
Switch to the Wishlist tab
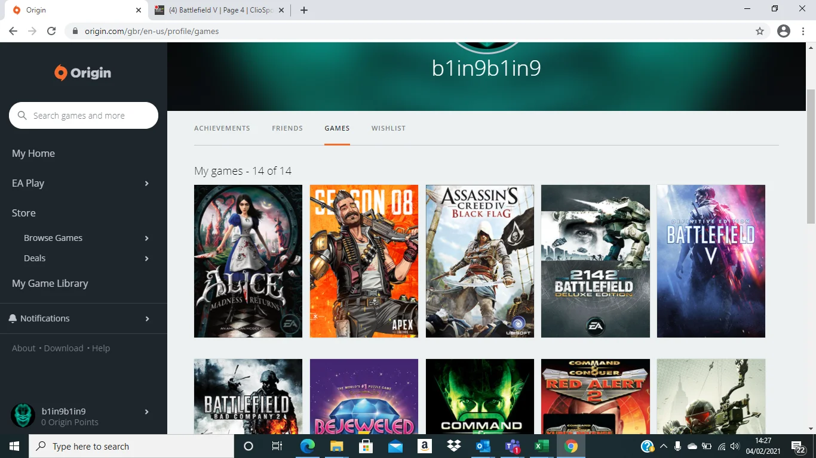click(388, 128)
